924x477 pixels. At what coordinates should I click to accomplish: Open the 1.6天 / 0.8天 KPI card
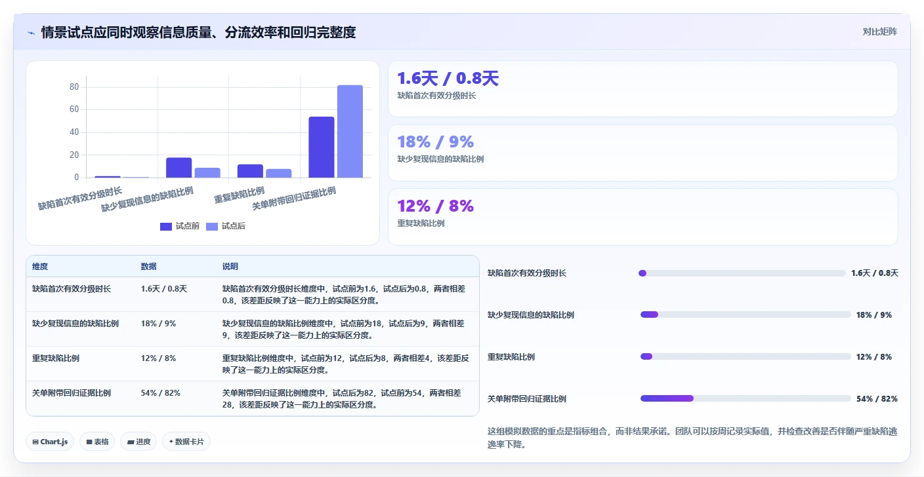point(642,88)
